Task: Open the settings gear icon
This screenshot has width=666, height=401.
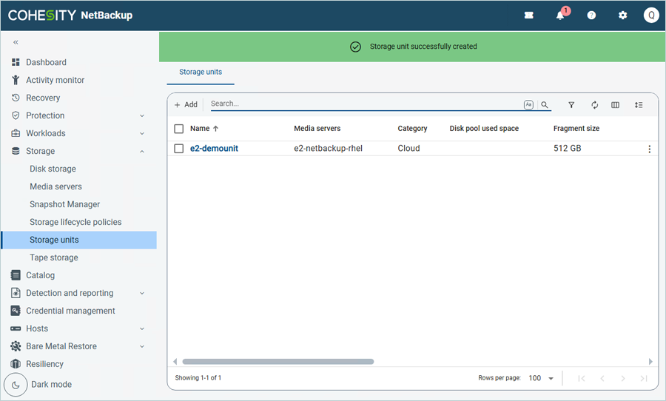Action: (622, 16)
